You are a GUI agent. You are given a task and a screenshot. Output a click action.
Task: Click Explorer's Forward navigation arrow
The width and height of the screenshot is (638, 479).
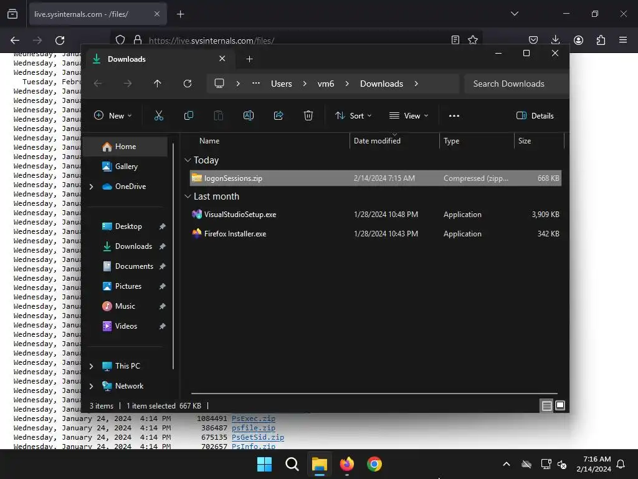point(128,84)
